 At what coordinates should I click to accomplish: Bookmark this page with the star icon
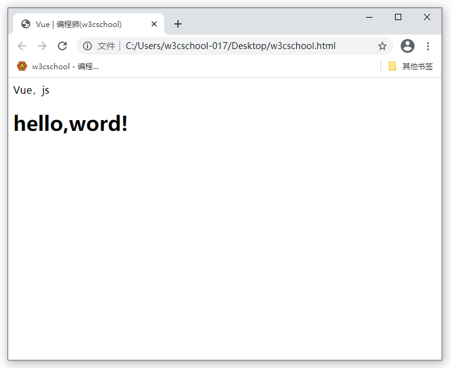[x=382, y=46]
